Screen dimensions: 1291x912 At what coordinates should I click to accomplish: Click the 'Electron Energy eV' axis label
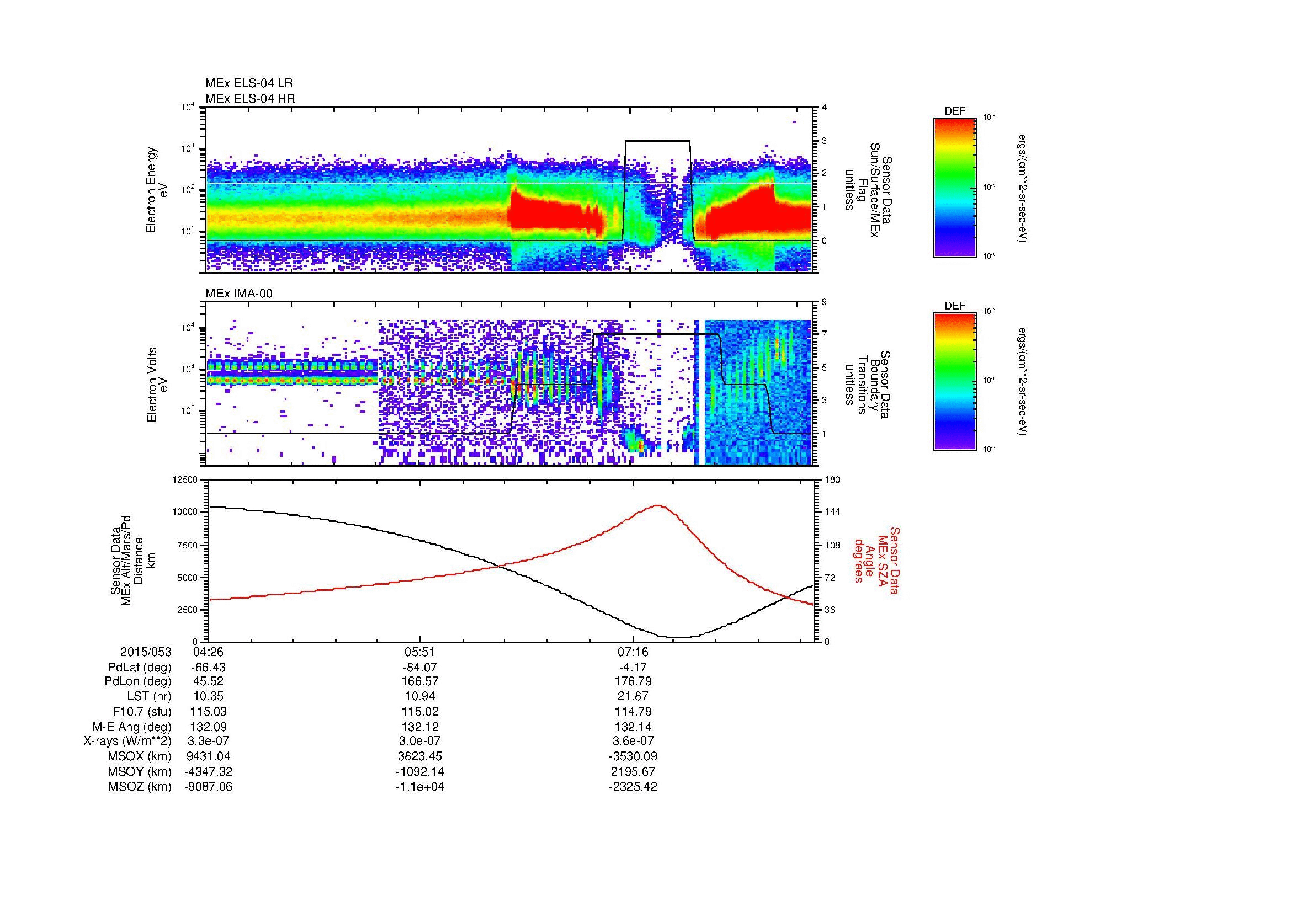coord(157,190)
